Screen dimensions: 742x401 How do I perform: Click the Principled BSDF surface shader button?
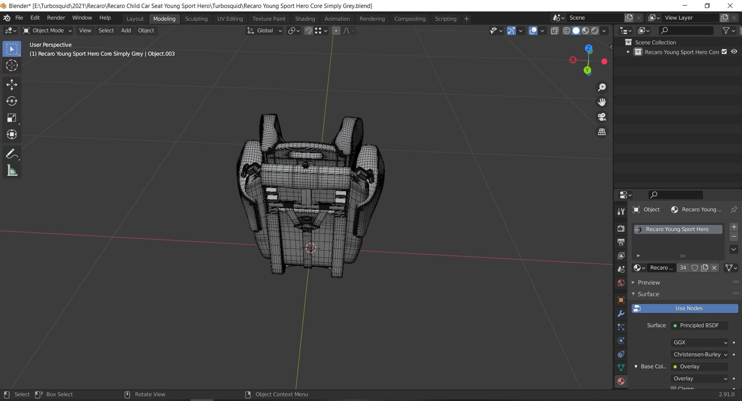[x=699, y=325]
